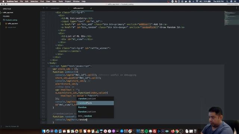Open Spotlight search in menu bar
Image resolution: width=239 pixels, height=134 pixels.
coord(227,1)
